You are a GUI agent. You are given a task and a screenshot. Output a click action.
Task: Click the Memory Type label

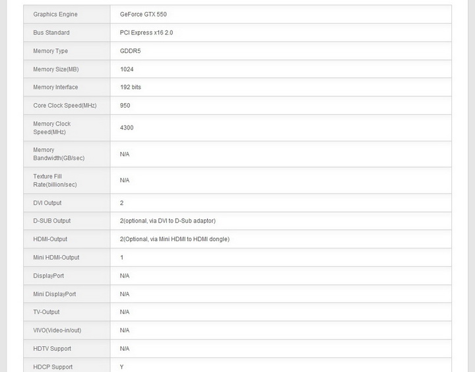click(x=51, y=51)
